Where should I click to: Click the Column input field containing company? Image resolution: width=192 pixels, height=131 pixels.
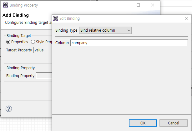pyautogui.click(x=129, y=43)
